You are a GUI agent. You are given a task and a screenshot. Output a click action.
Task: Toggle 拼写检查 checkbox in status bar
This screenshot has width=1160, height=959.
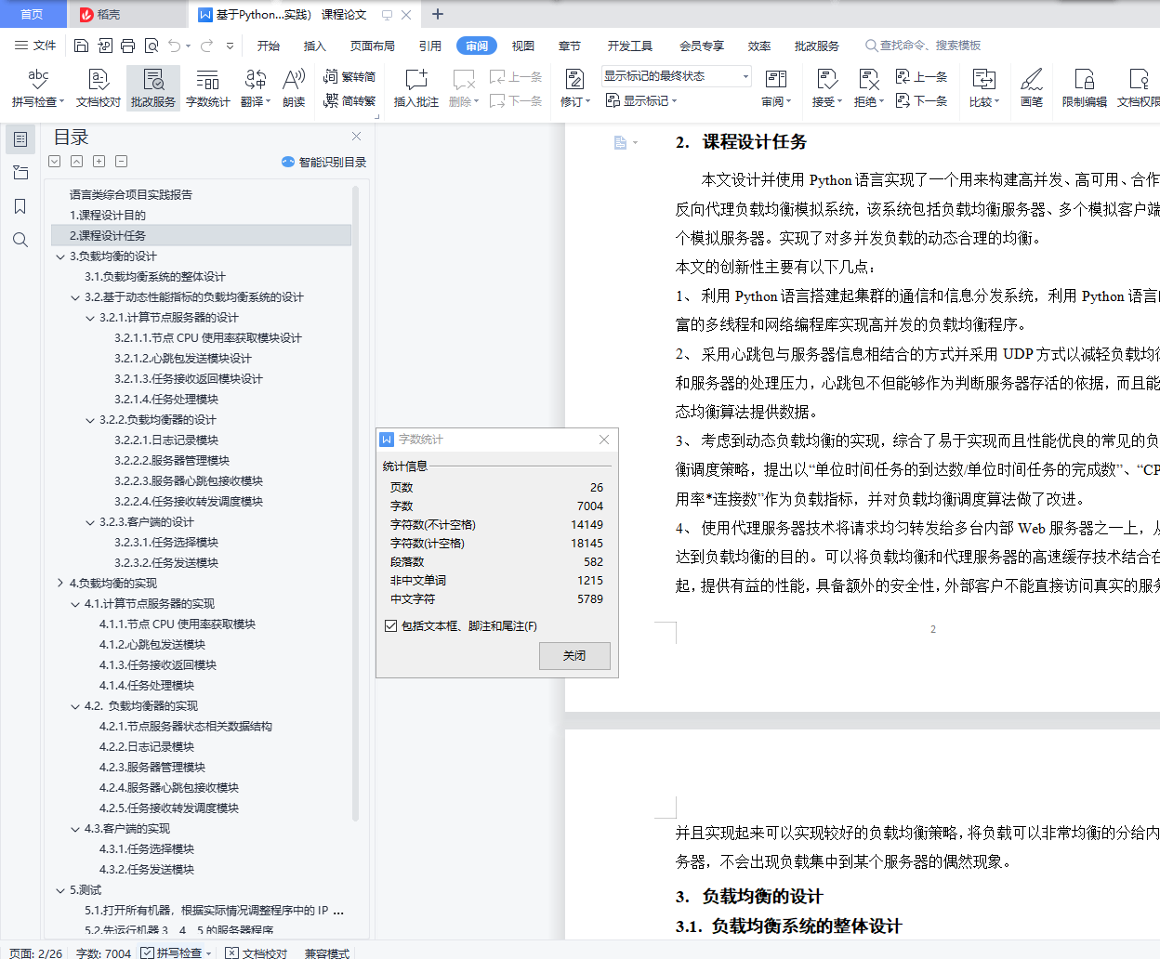[x=148, y=952]
